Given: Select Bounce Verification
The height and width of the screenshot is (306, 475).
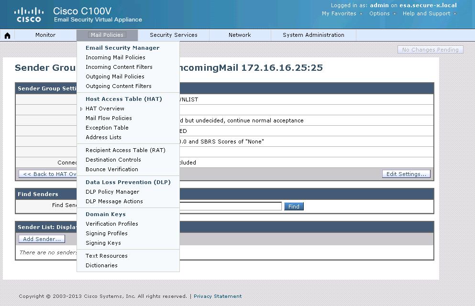Looking at the screenshot, I should coord(112,170).
